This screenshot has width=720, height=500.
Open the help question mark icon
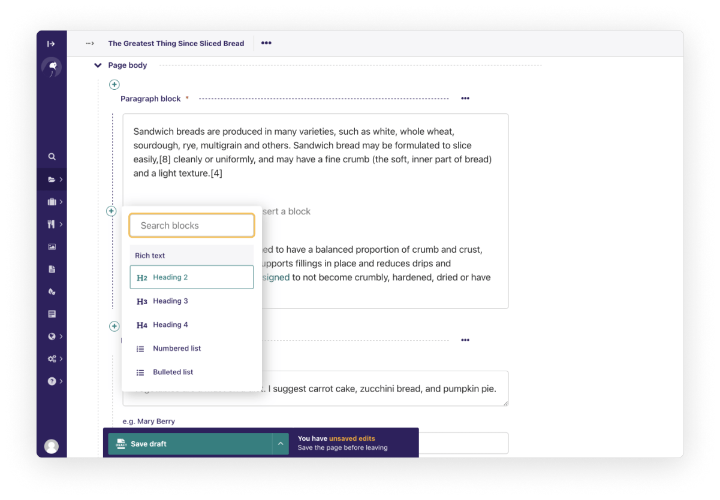click(50, 381)
